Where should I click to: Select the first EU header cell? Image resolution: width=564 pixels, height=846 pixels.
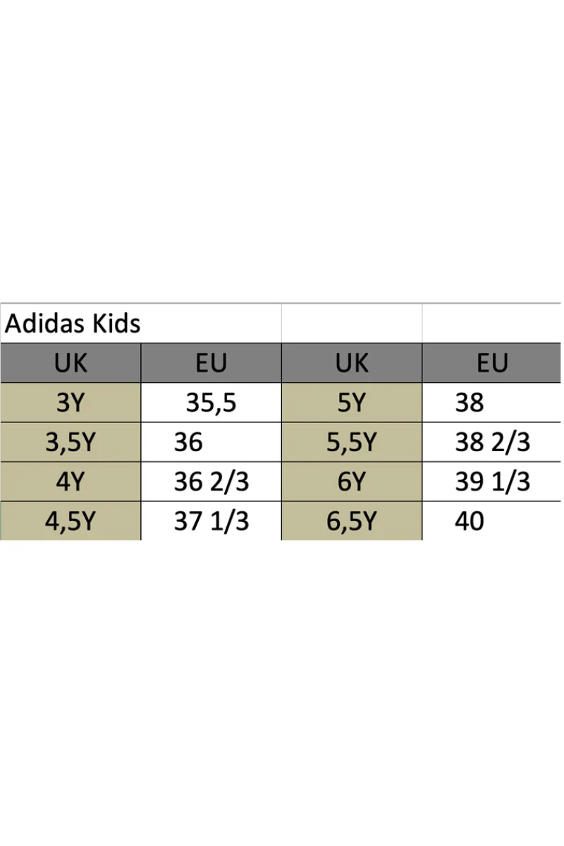point(211,363)
